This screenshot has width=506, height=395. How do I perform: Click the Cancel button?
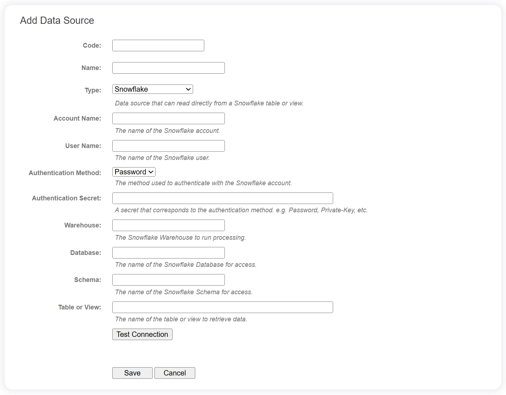(x=175, y=373)
